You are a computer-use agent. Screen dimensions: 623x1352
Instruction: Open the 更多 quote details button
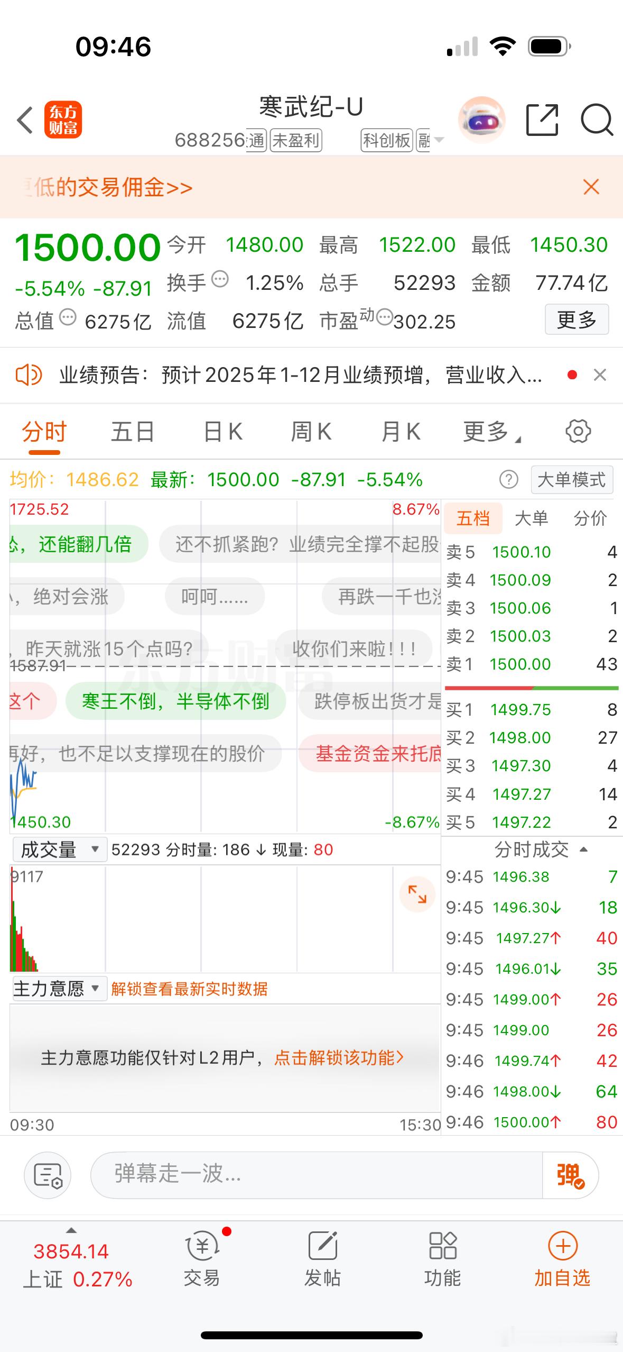[x=576, y=319]
